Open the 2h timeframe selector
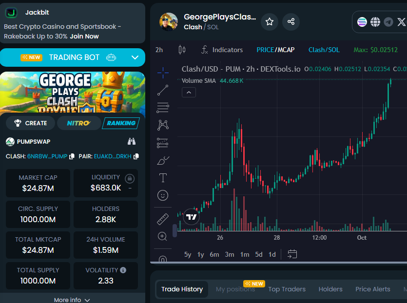Viewport: 407px width, 303px height. [x=159, y=50]
